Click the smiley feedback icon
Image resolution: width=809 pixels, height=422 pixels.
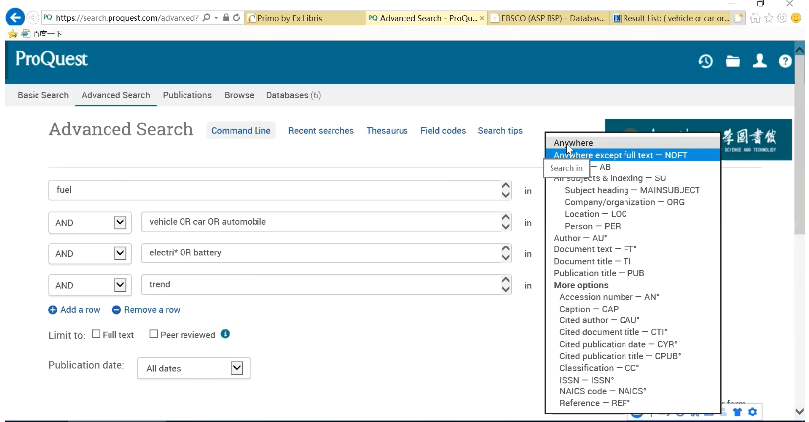point(796,18)
